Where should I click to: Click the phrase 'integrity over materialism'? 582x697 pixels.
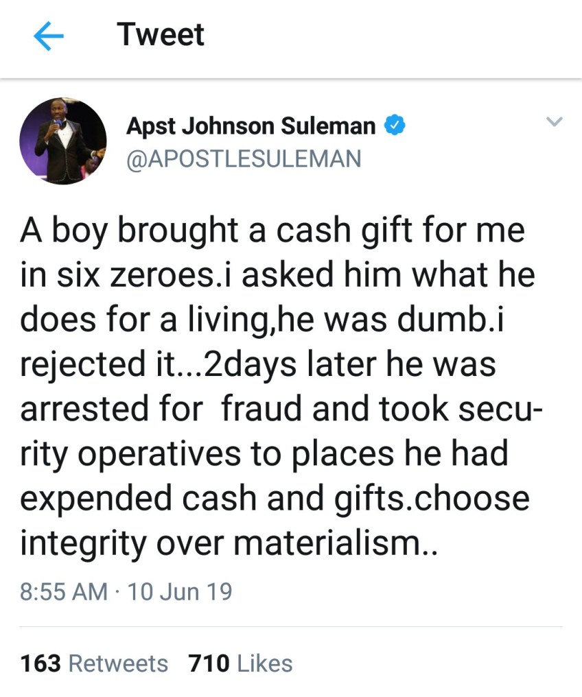(x=220, y=543)
